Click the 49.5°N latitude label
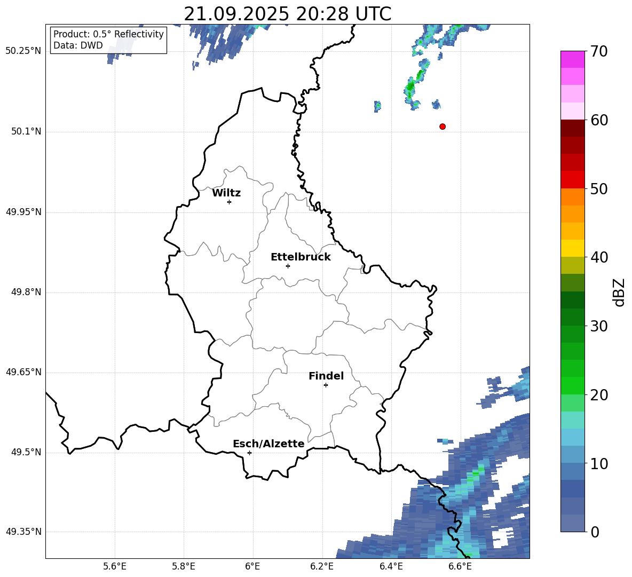The width and height of the screenshot is (632, 577). coord(27,453)
